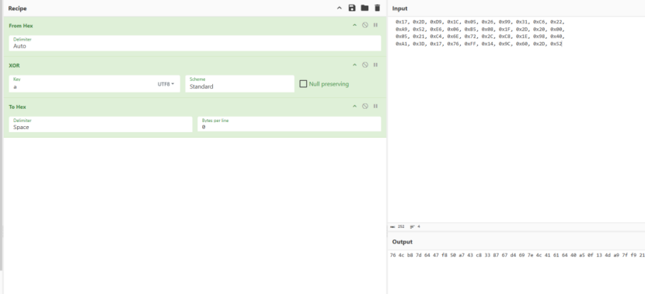Disable the XOR operation
Image resolution: width=645 pixels, height=294 pixels.
point(365,65)
